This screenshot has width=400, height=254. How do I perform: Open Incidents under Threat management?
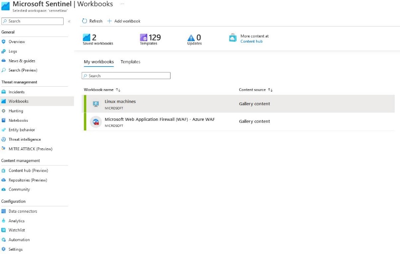click(16, 92)
